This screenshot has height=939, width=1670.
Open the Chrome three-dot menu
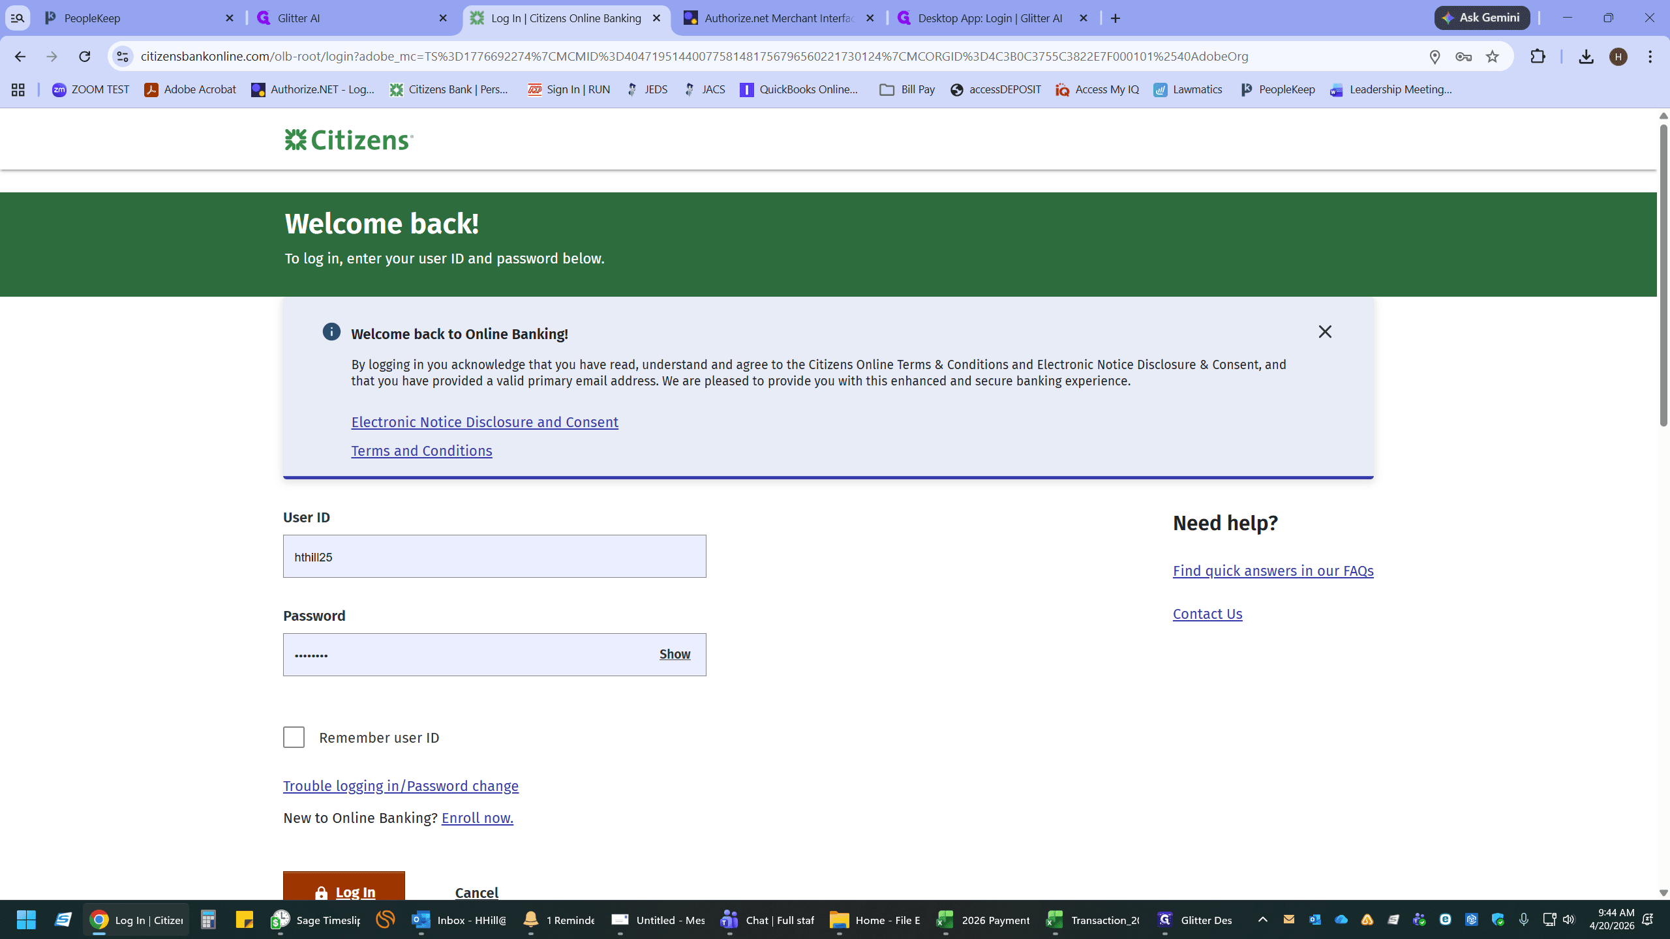point(1650,57)
